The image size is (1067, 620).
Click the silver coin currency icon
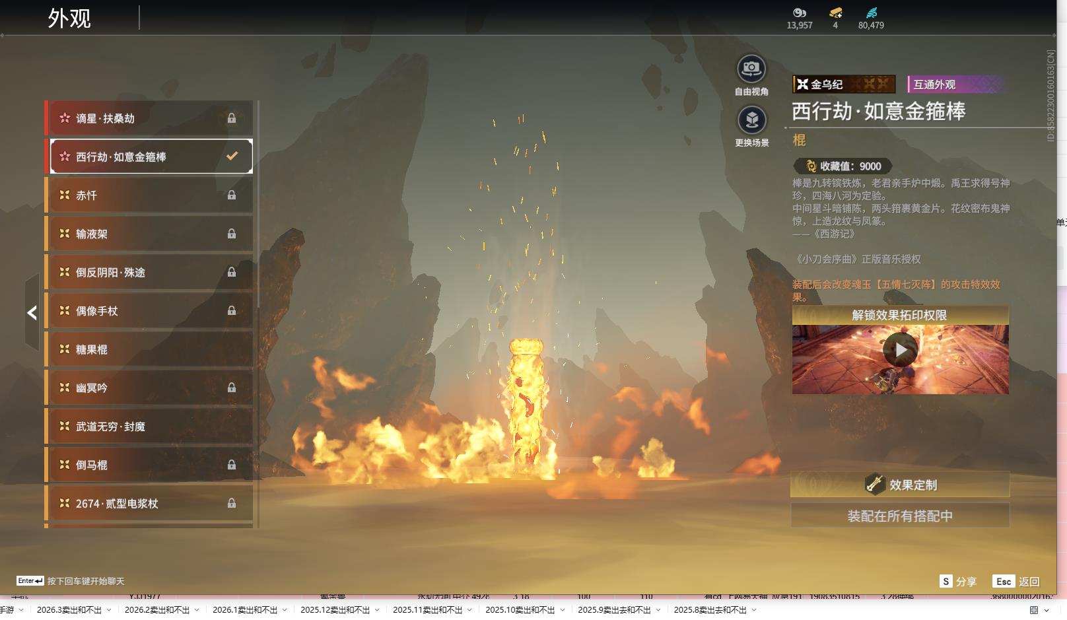tap(800, 13)
